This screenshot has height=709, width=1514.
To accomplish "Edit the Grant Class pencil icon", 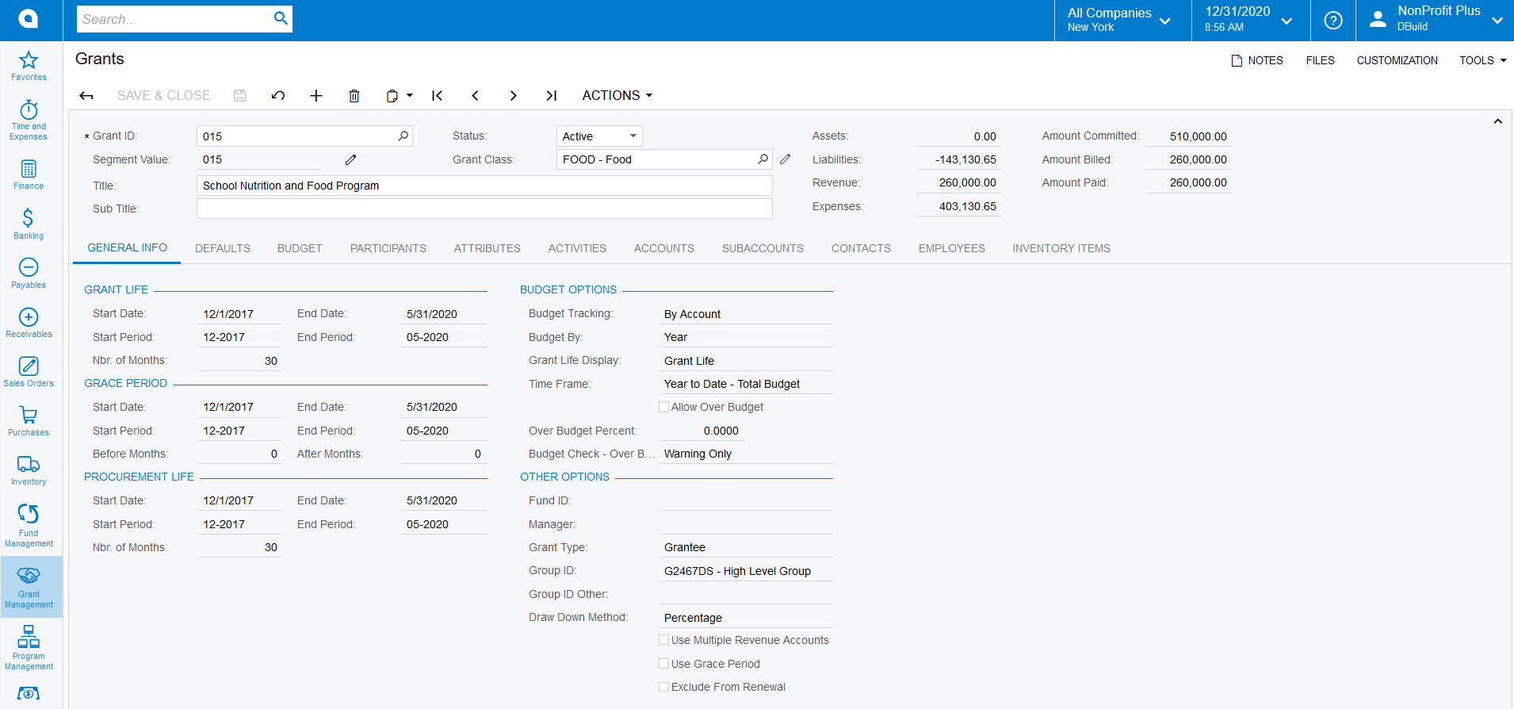I will [x=785, y=159].
